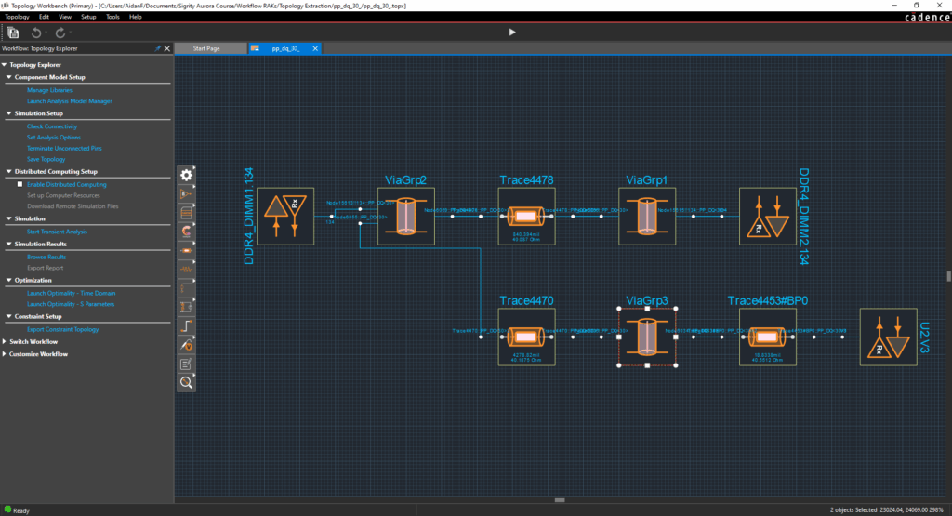Image resolution: width=952 pixels, height=516 pixels.
Task: Click the undo arrow in the toolbar
Action: coord(36,33)
